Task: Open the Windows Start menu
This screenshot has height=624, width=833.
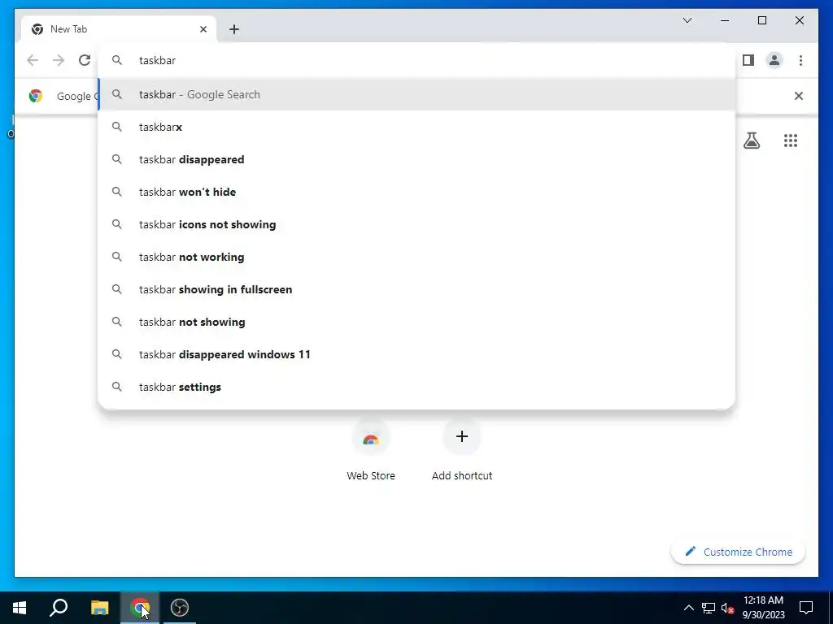Action: pyautogui.click(x=20, y=608)
